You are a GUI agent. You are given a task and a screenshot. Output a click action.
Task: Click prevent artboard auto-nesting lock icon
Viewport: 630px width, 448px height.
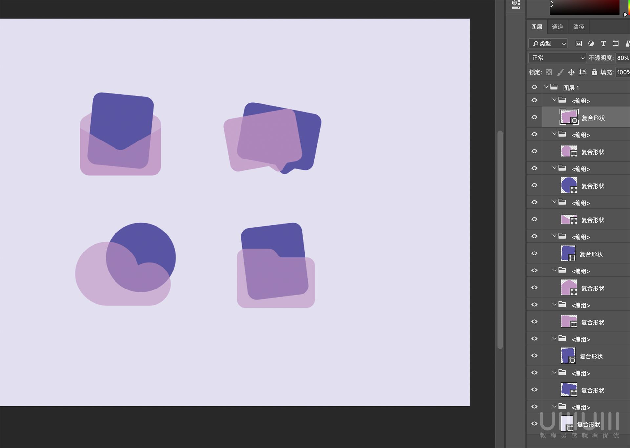click(x=583, y=72)
